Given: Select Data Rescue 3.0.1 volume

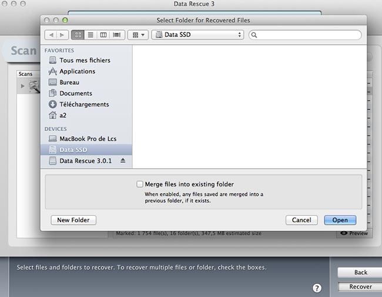Looking at the screenshot, I should [x=86, y=161].
